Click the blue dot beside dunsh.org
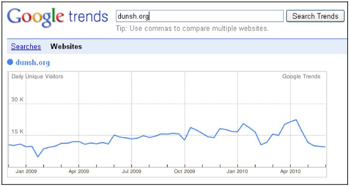Screen dimensions: 349x186 (x=10, y=62)
